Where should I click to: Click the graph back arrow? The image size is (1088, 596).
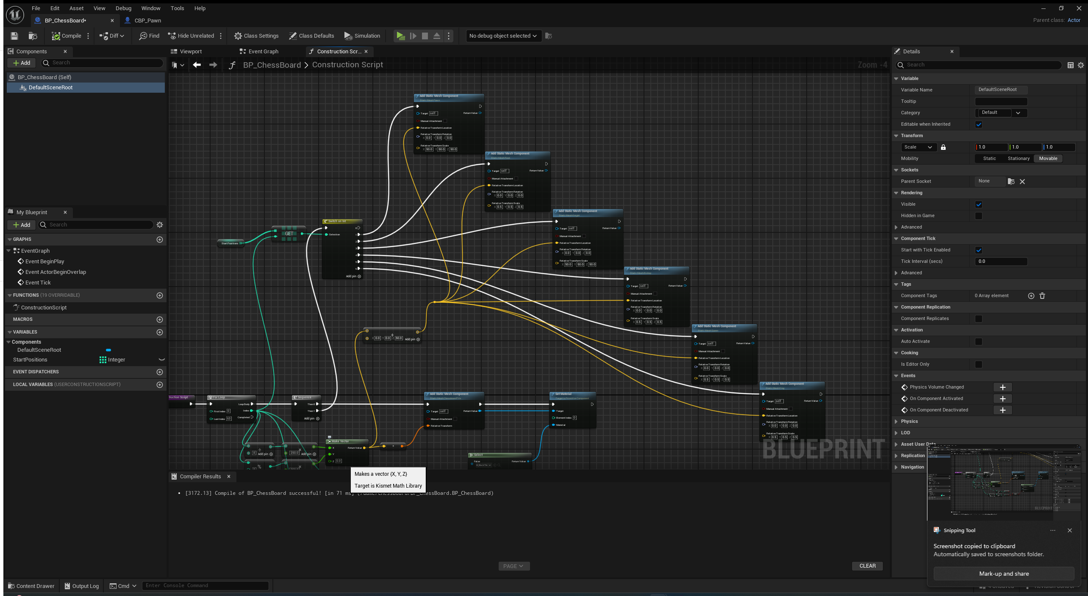pos(197,65)
